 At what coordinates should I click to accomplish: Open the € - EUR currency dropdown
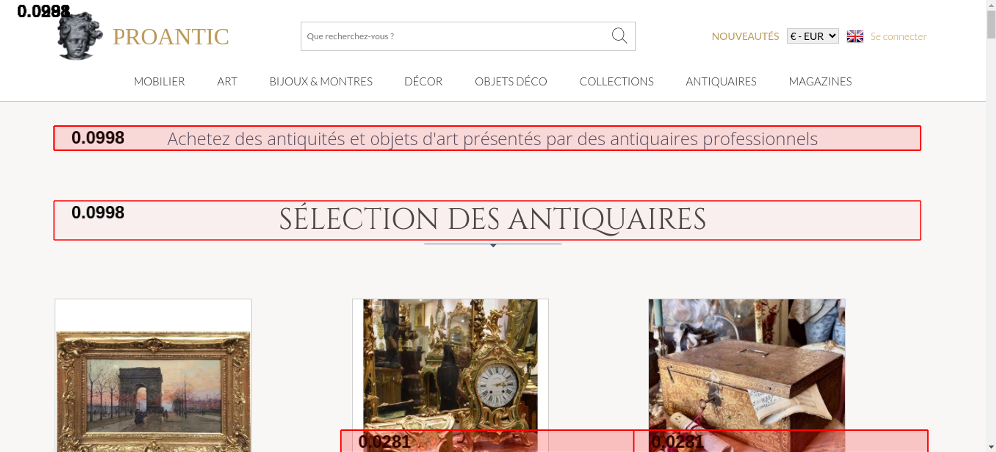pyautogui.click(x=812, y=36)
